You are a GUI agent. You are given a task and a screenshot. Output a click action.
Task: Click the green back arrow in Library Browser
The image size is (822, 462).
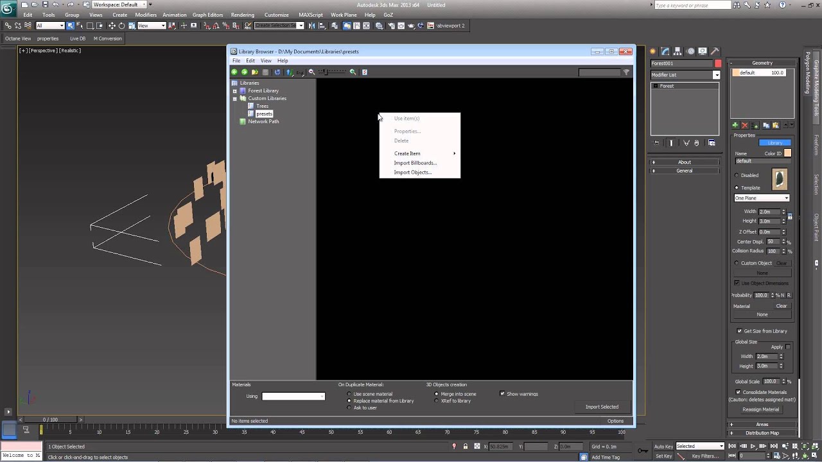[x=234, y=72]
